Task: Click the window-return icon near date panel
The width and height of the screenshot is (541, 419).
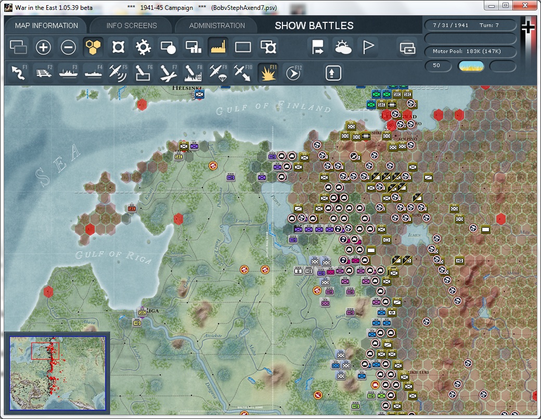Action: pos(407,48)
